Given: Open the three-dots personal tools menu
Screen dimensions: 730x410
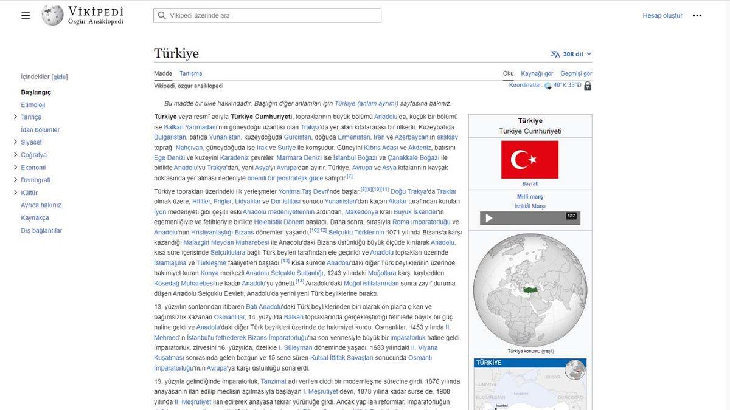Looking at the screenshot, I should 697,16.
